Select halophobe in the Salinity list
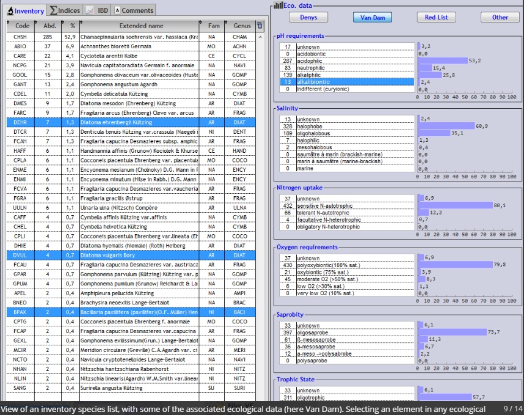Viewport: 524px width, 415px height. 347,126
